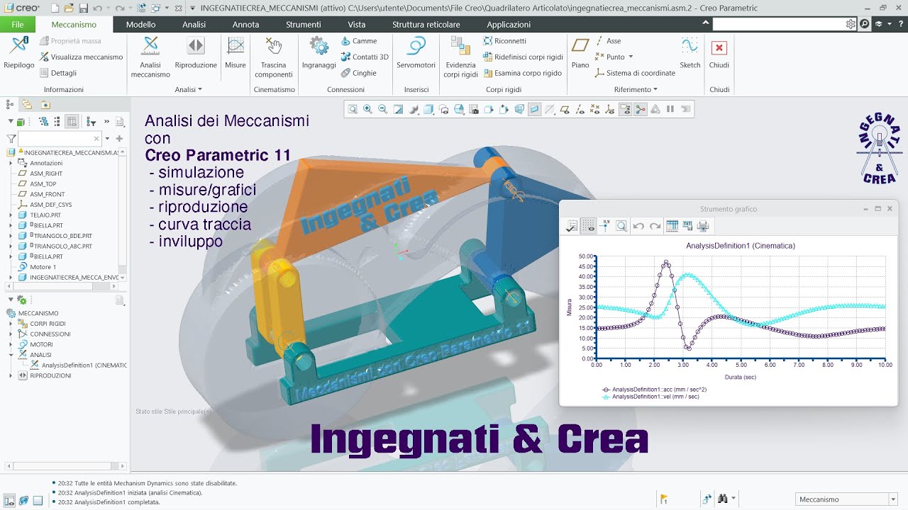This screenshot has height=510, width=908.
Task: Collapse the ANALISI node
Action: 11,355
